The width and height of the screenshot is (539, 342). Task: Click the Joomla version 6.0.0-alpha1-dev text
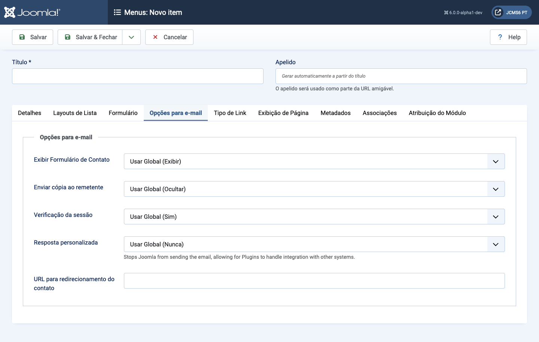463,13
